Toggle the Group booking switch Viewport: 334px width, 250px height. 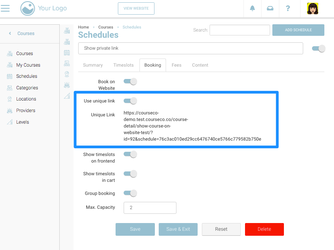pos(130,193)
